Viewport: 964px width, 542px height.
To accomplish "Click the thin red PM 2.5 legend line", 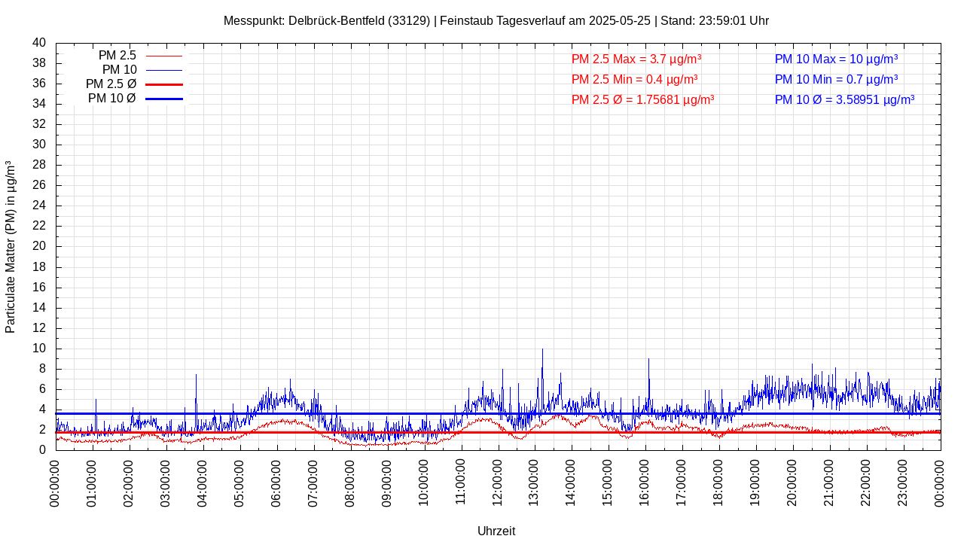I will coord(164,56).
